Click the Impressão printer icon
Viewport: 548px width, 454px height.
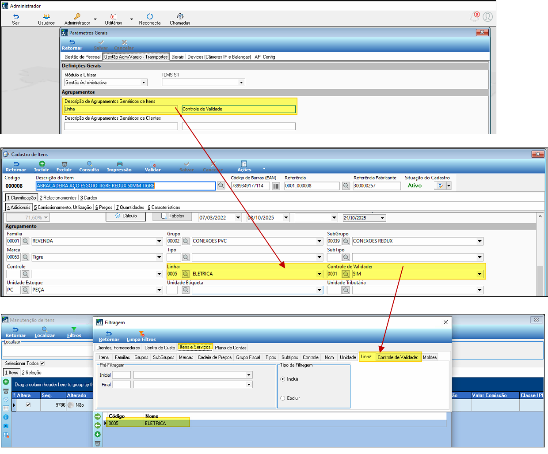pyautogui.click(x=119, y=164)
